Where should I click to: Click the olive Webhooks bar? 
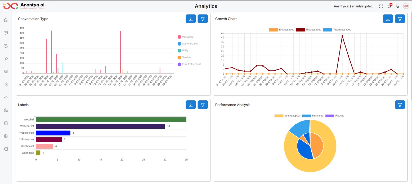(x=38, y=153)
